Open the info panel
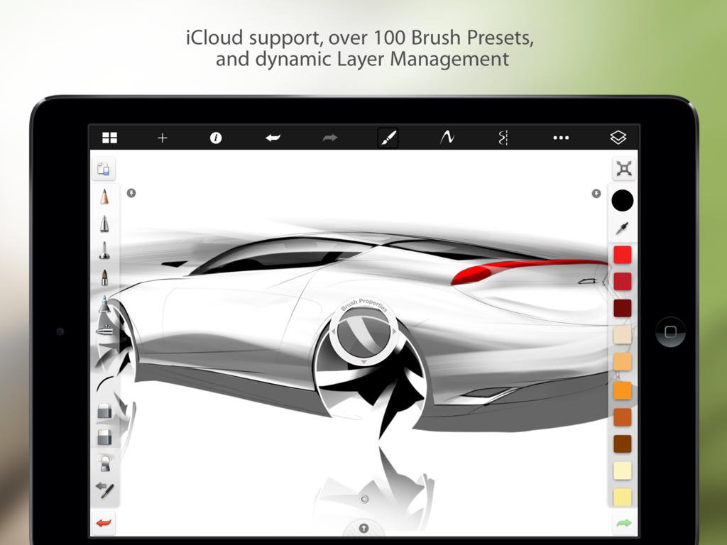Screen dimensions: 727x545 click(217, 137)
